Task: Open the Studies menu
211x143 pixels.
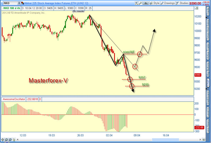Action: pyautogui.click(x=182, y=3)
